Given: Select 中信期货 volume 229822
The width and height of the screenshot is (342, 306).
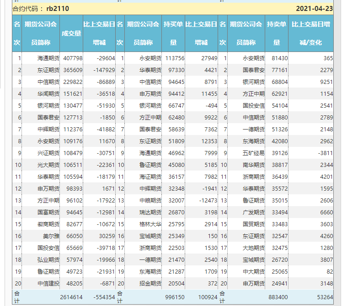Looking at the screenshot, I should point(73,82).
